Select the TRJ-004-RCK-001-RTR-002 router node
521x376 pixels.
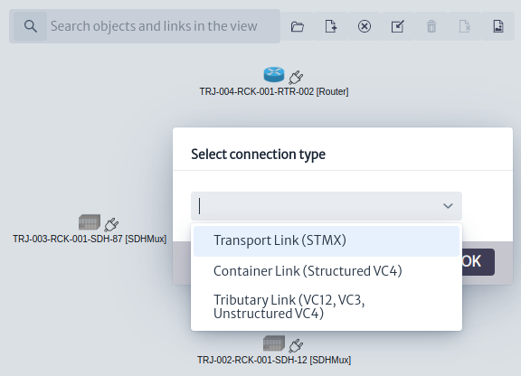pos(274,74)
